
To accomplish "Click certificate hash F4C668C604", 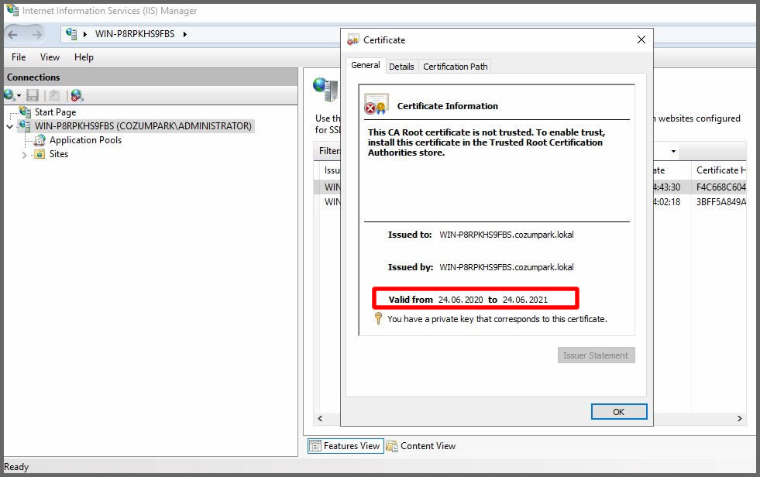I will (x=720, y=187).
